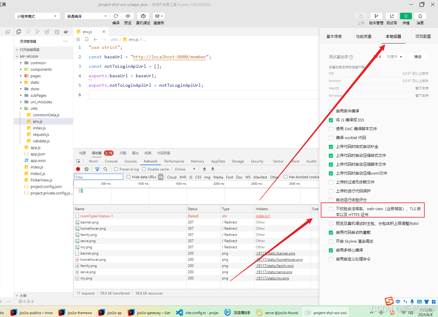Open the 消息 notifications panel
The image size is (438, 317).
pyautogui.click(x=420, y=16)
